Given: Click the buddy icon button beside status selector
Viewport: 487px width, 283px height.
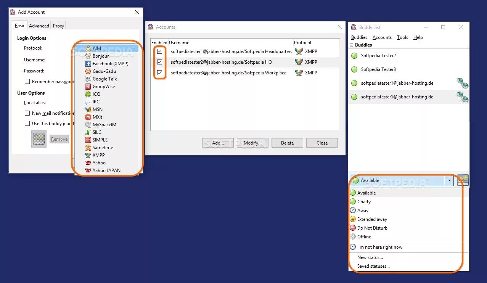Looking at the screenshot, I should click(463, 180).
